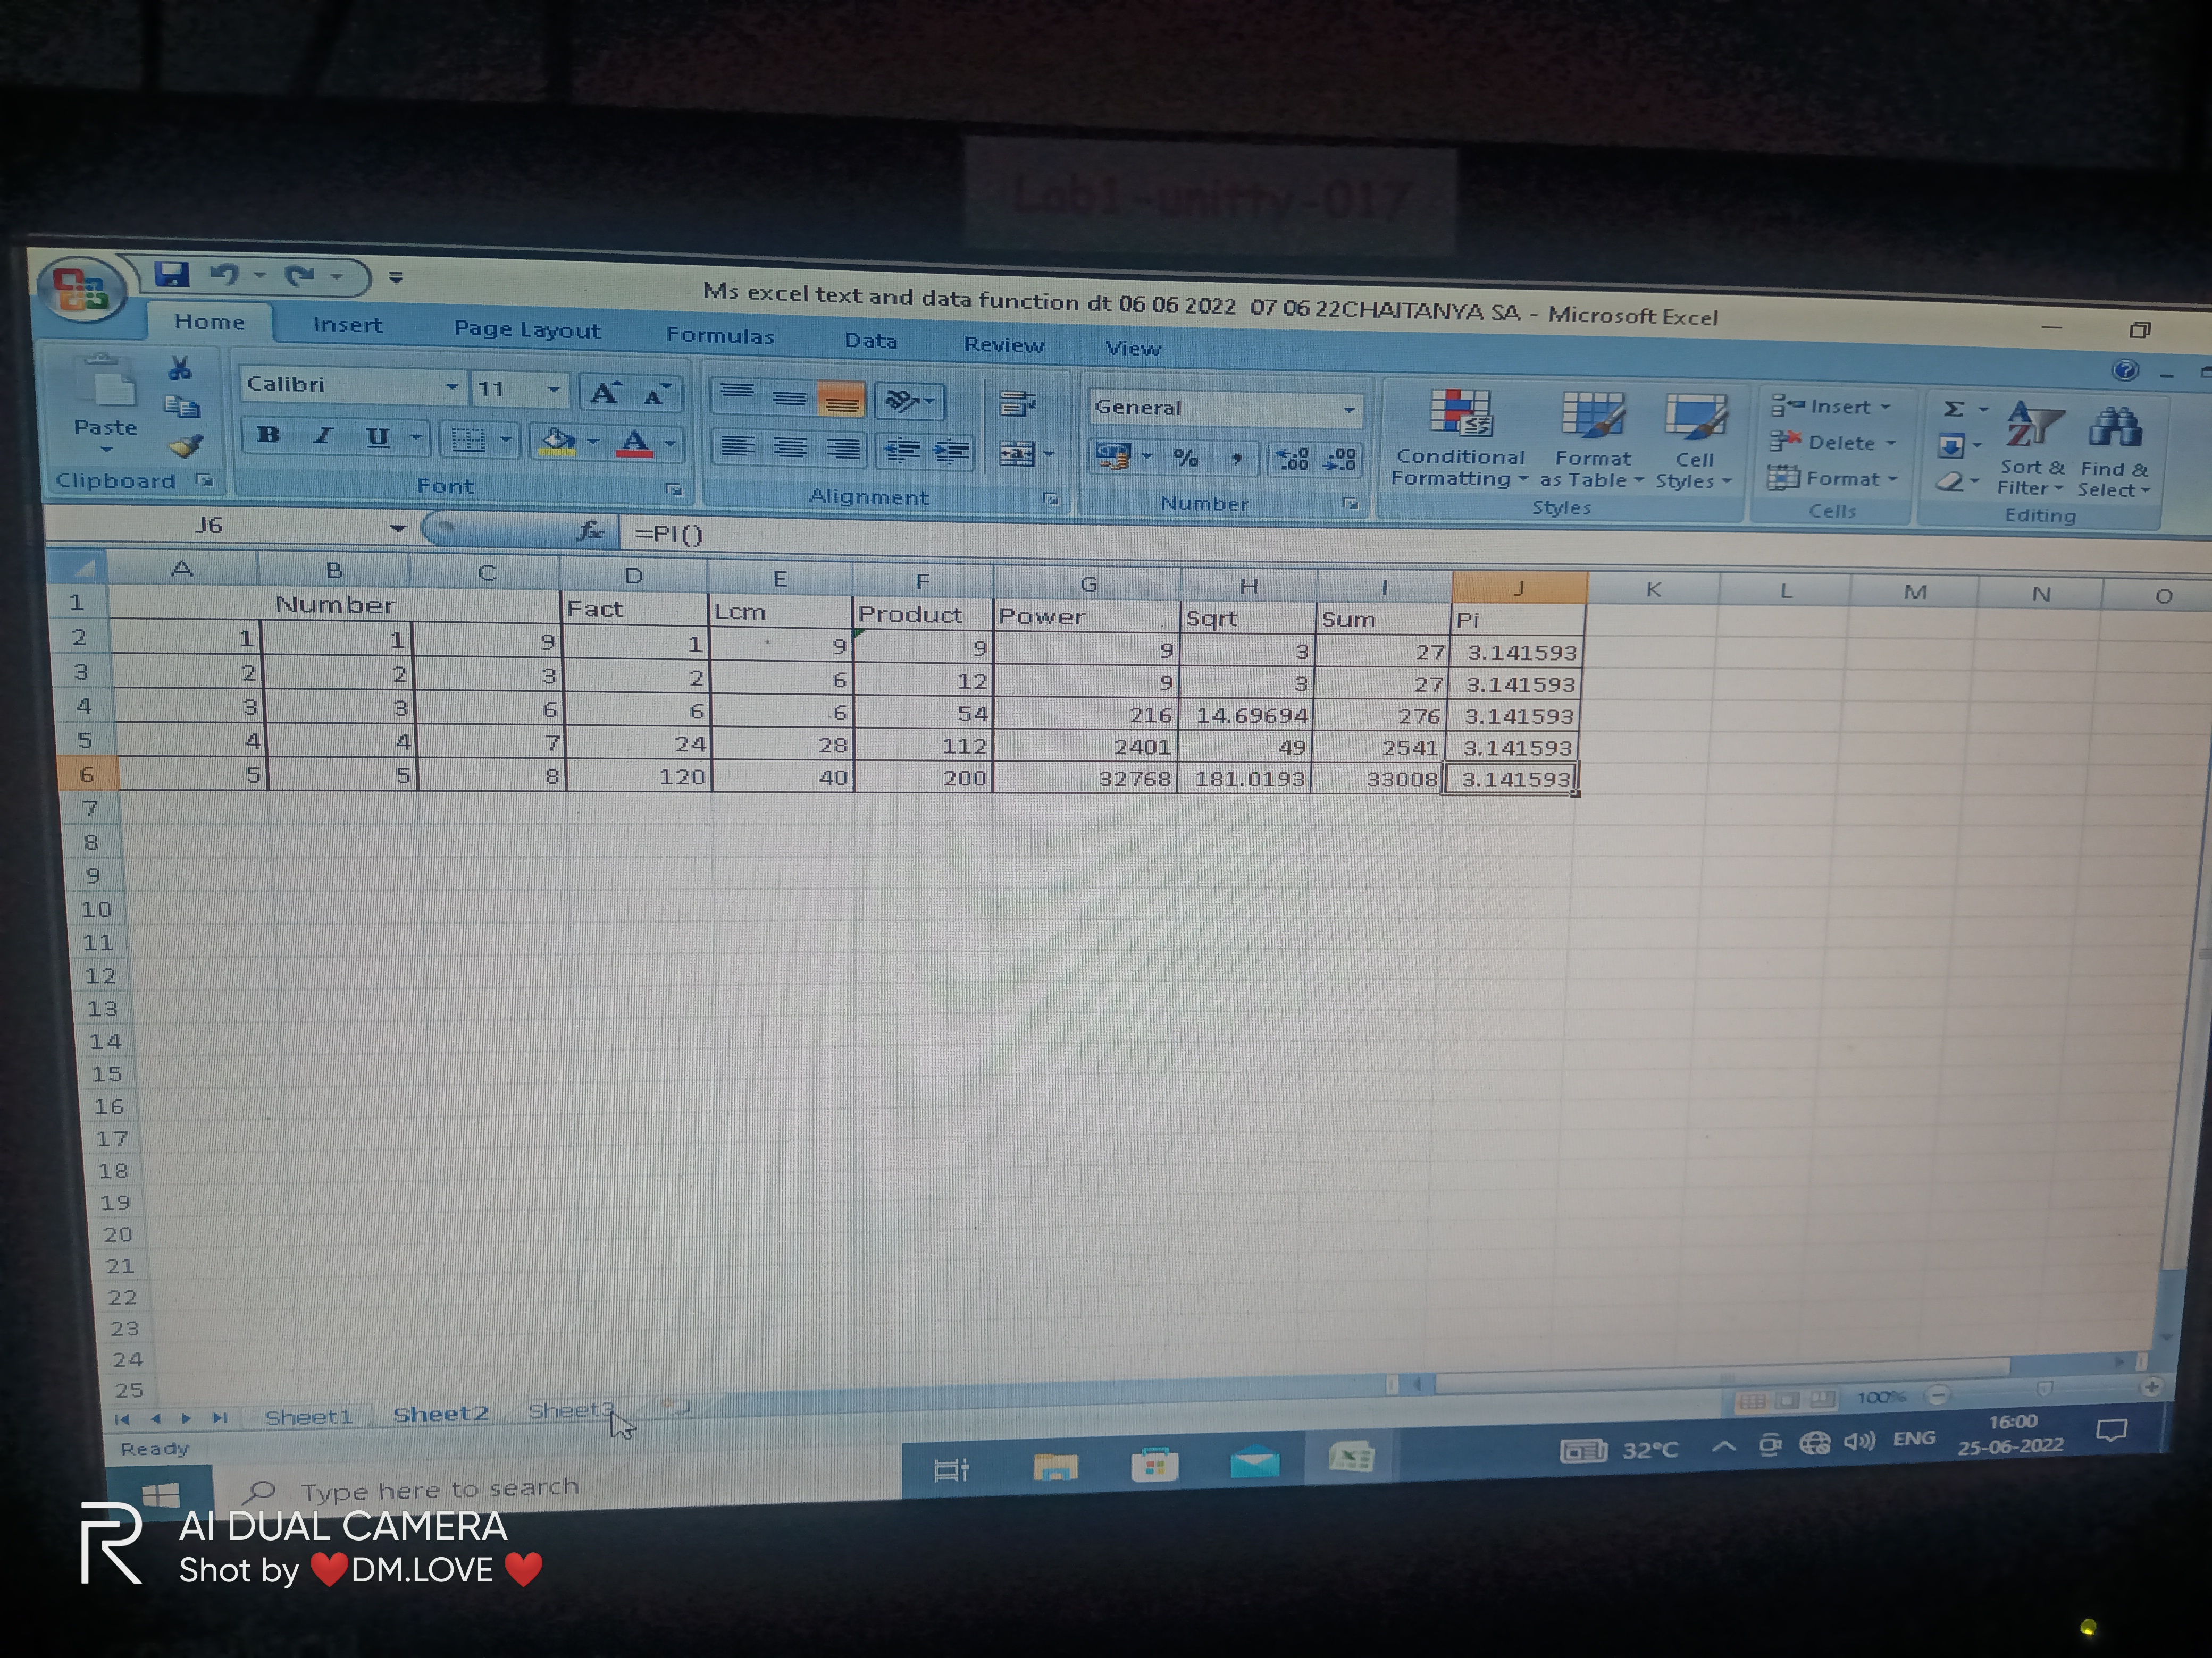Click the Cut scissors icon
Image resolution: width=2212 pixels, height=1658 pixels.
click(x=180, y=369)
